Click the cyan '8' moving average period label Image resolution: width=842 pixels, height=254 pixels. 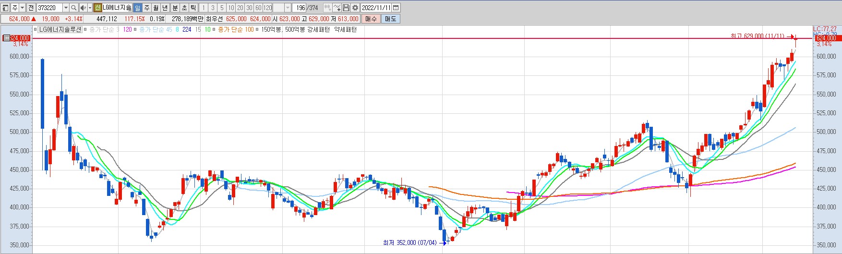177,29
